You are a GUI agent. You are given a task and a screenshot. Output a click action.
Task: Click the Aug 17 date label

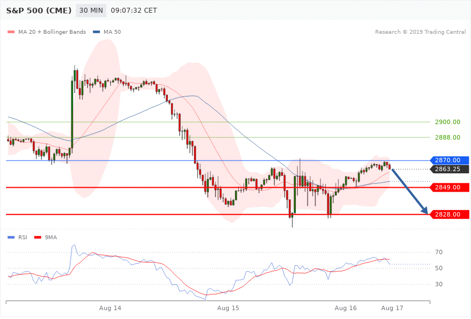392,308
